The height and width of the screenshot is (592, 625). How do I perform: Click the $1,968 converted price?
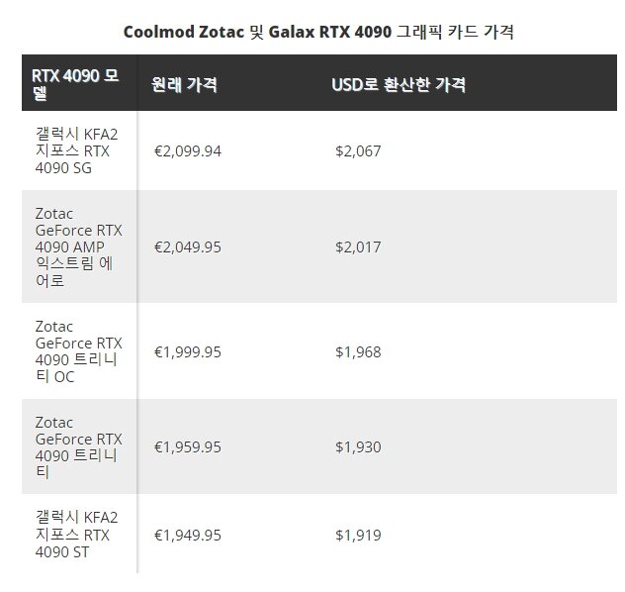358,352
